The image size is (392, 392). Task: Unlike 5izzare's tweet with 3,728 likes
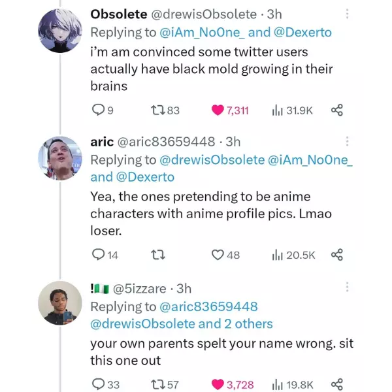(218, 384)
